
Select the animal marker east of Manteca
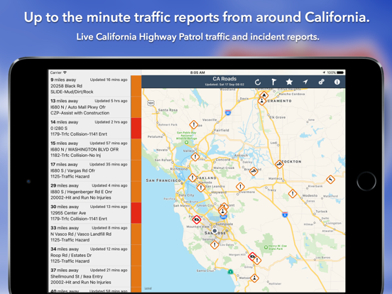point(330,179)
